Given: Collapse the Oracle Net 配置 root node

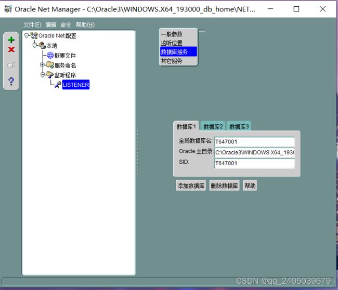Looking at the screenshot, I should click(27, 35).
